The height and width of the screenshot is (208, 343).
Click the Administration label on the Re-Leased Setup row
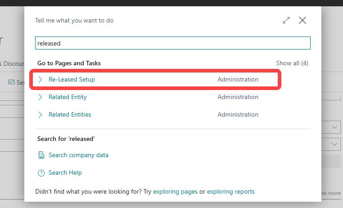point(238,80)
